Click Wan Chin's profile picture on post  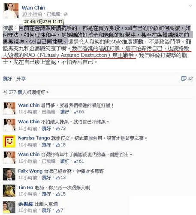pos(11,11)
